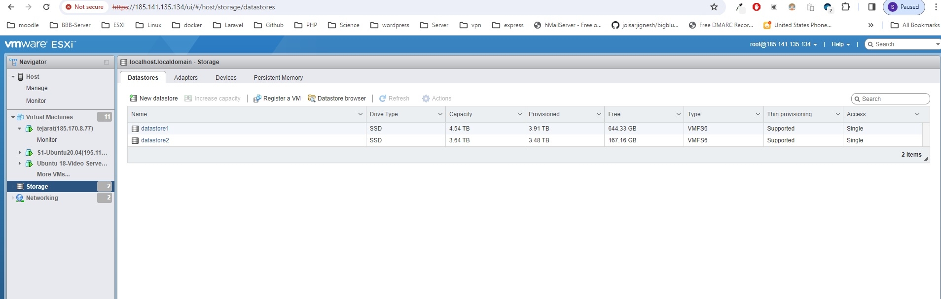
Task: Open the Name column dropdown arrow
Action: [361, 114]
